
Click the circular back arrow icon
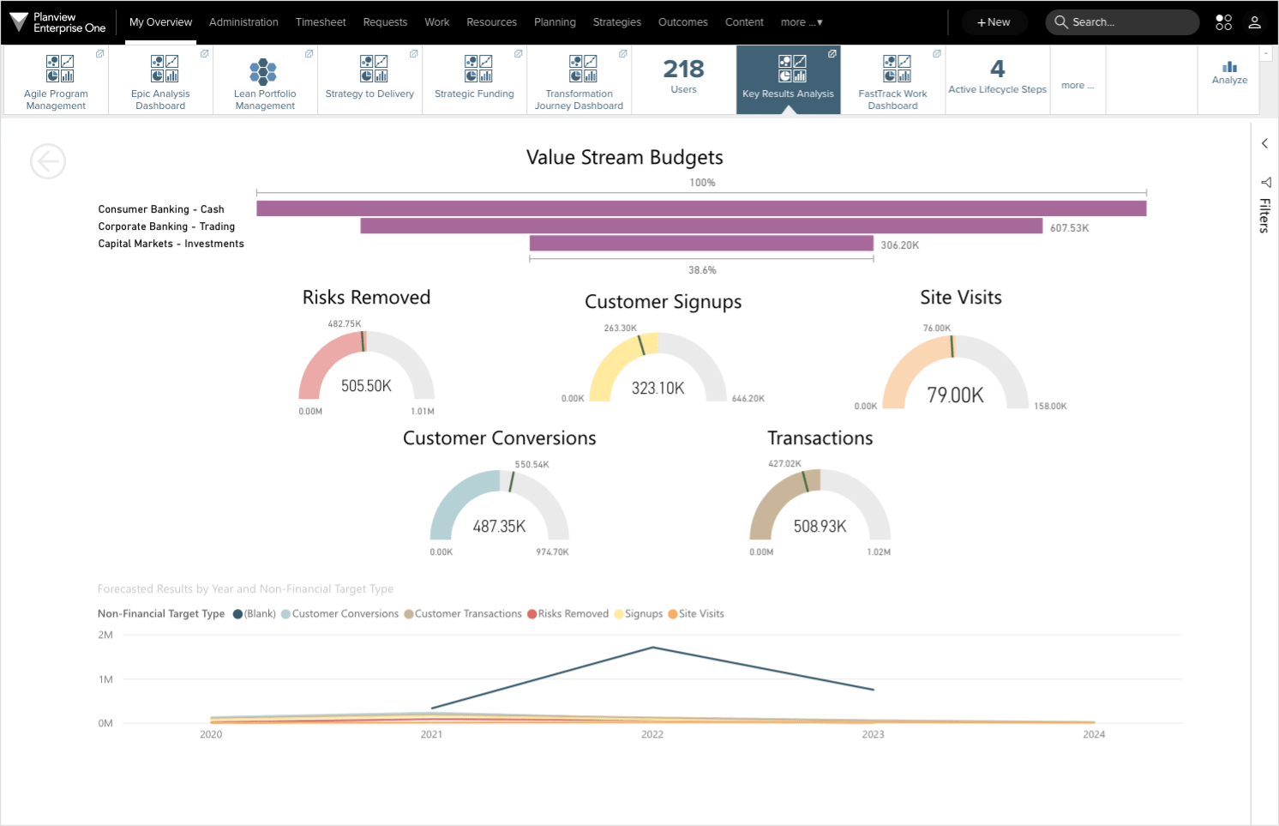[x=48, y=161]
